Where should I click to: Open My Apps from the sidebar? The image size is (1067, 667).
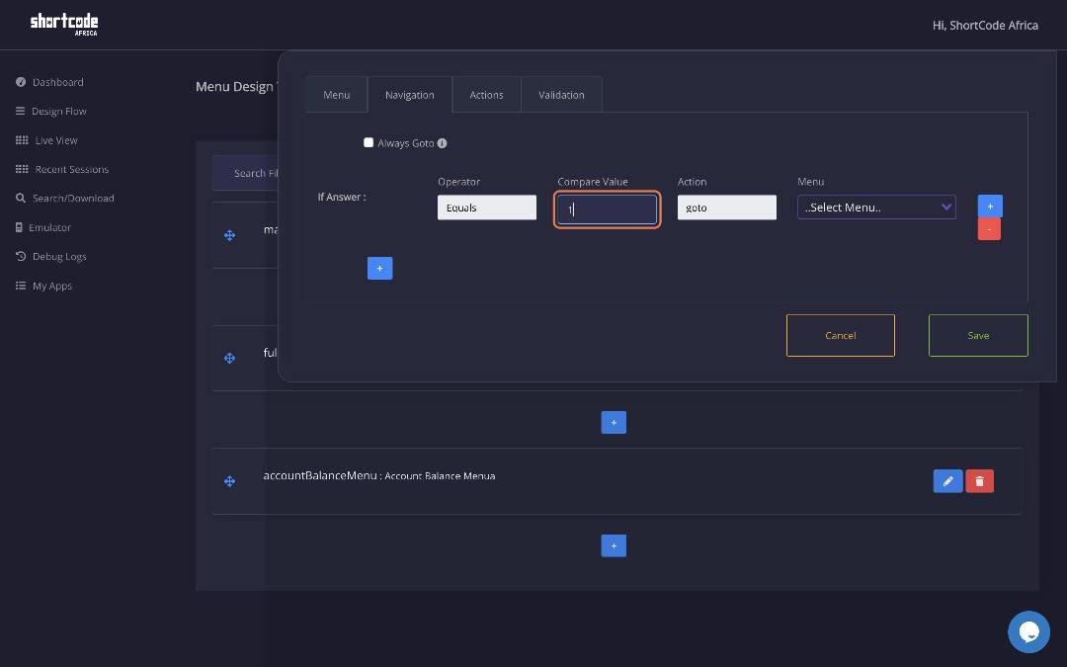52,286
